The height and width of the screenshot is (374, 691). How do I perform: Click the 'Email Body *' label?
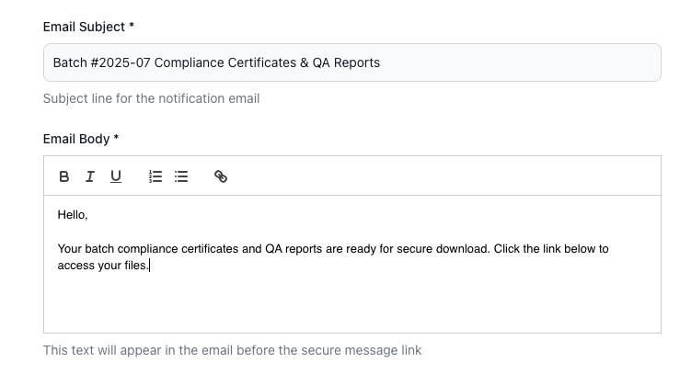click(x=81, y=139)
